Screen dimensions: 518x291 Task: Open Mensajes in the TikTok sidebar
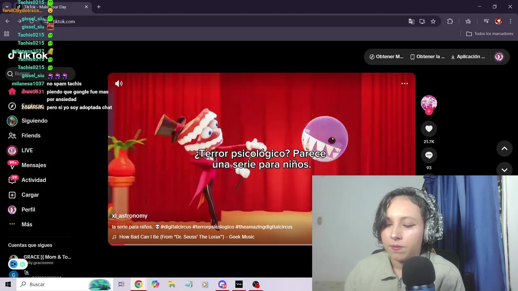(27, 165)
